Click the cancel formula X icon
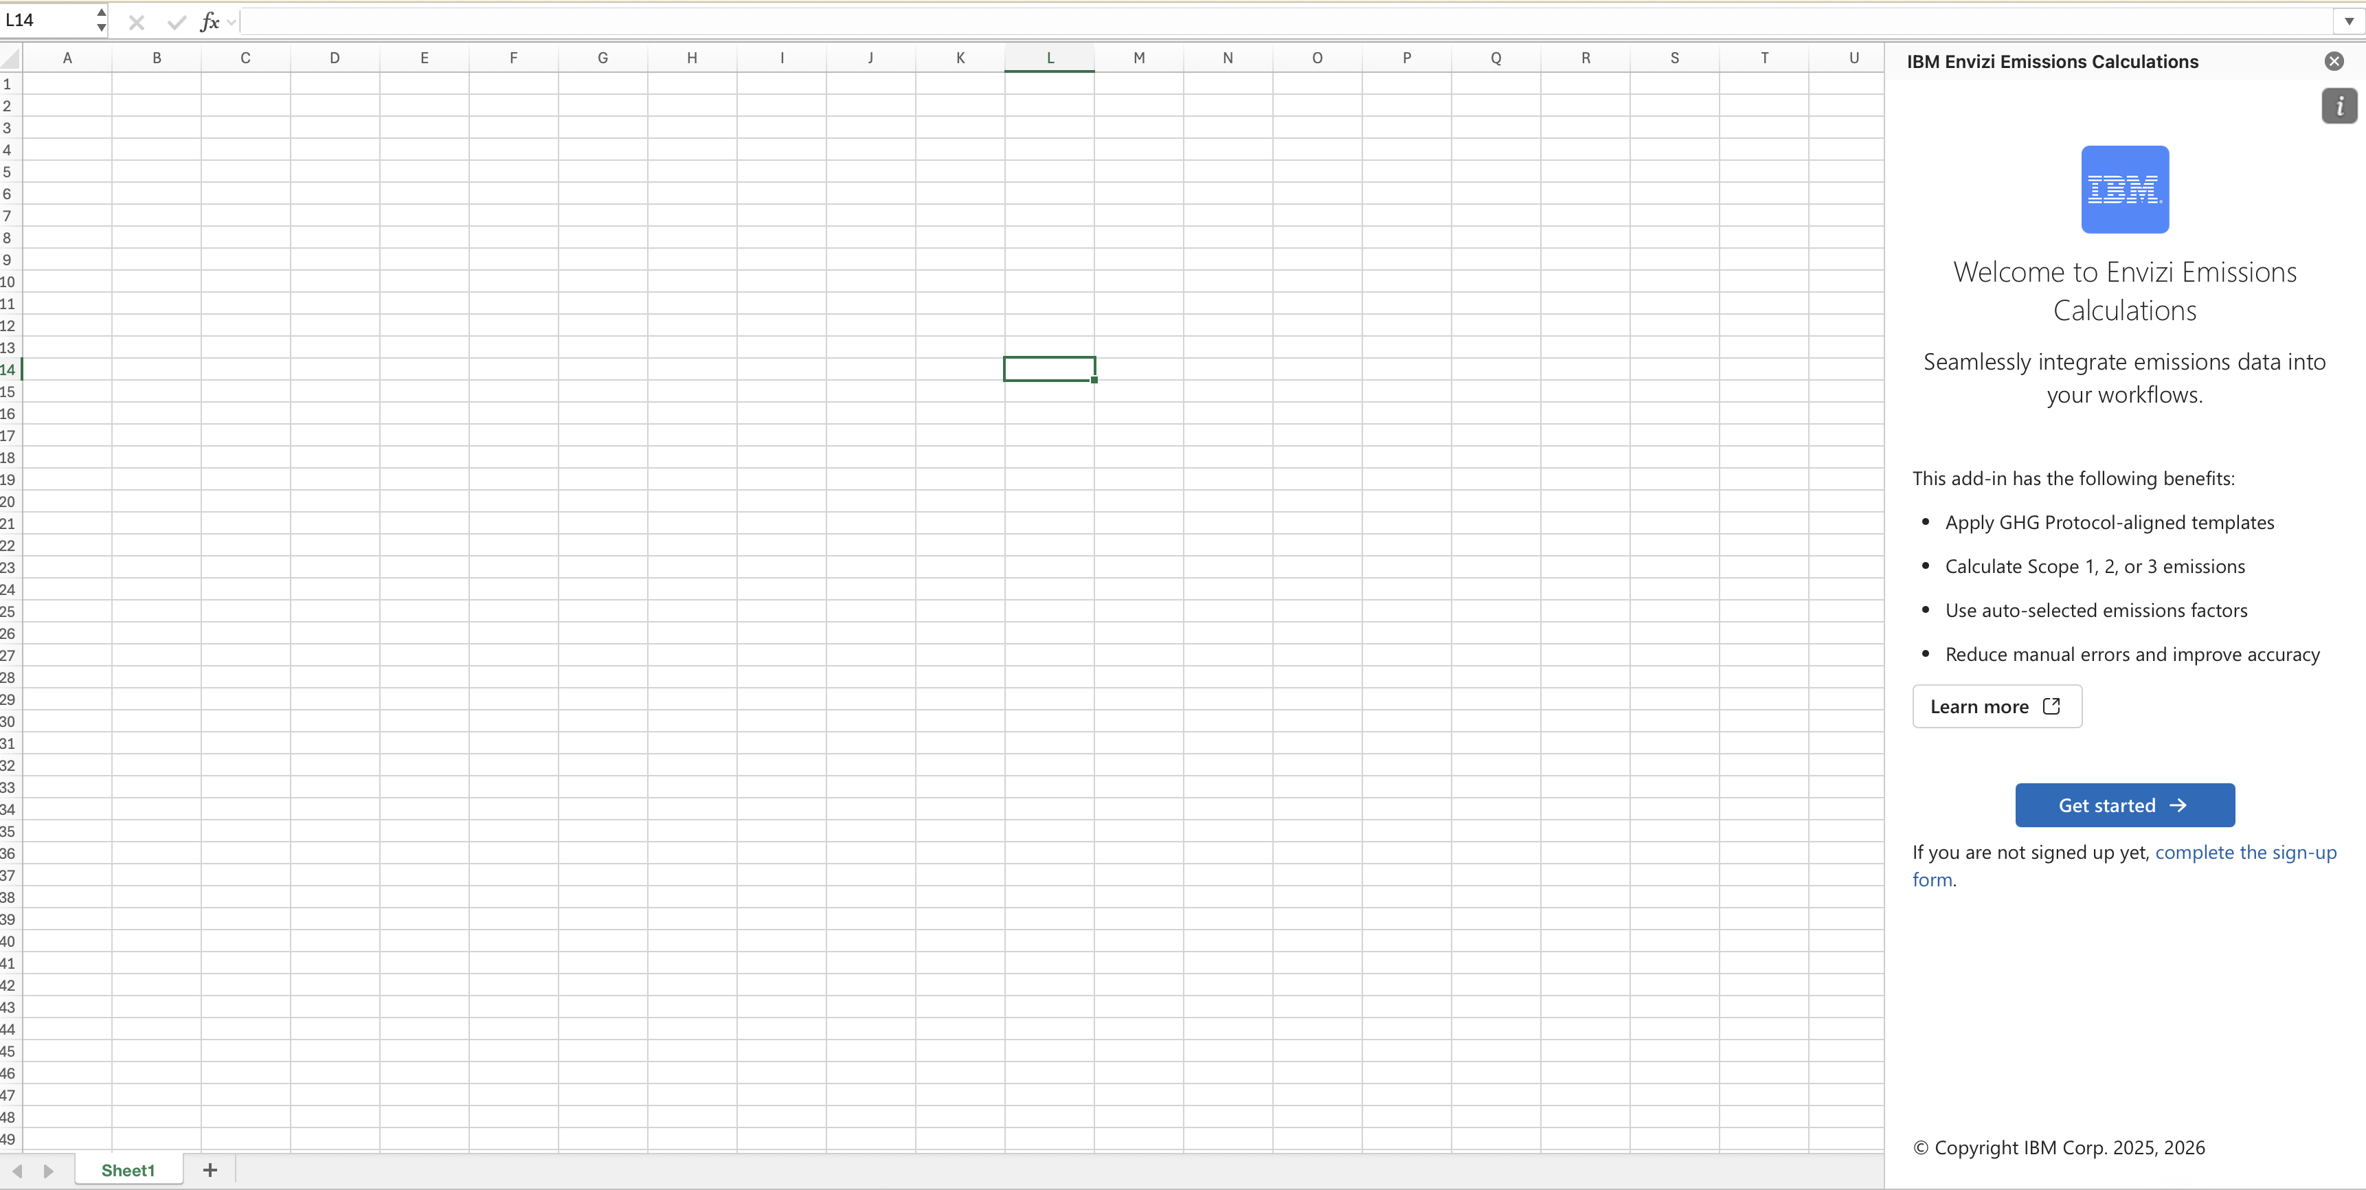Screen dimensions: 2366x1190 (x=137, y=22)
